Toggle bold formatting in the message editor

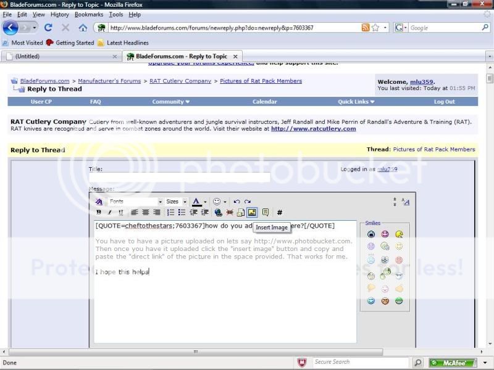(x=99, y=212)
